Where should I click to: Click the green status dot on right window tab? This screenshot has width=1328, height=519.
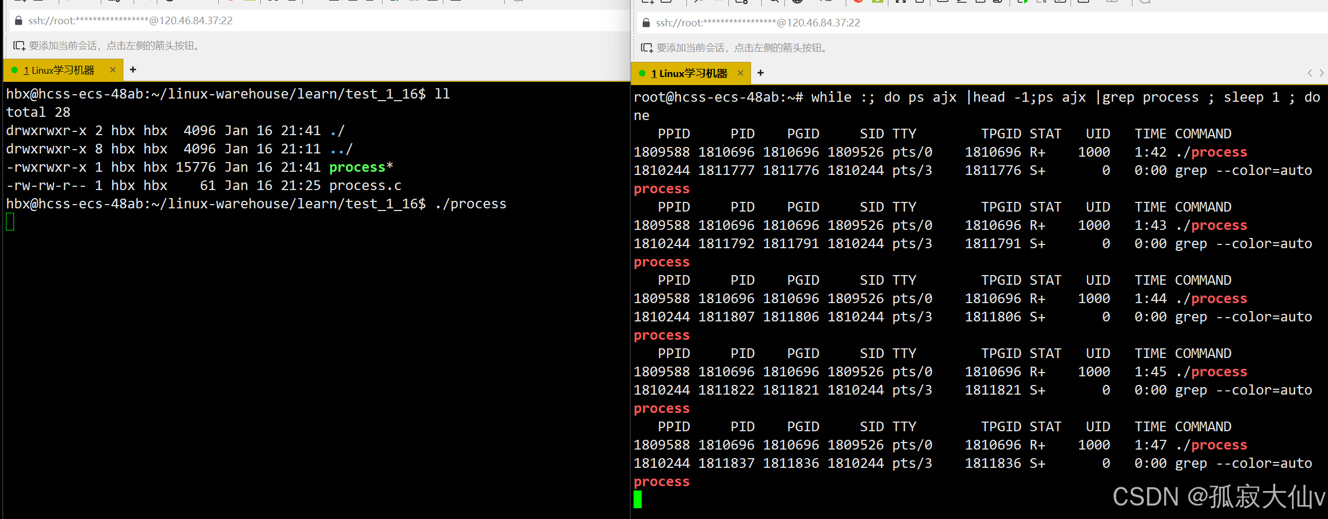[x=642, y=73]
